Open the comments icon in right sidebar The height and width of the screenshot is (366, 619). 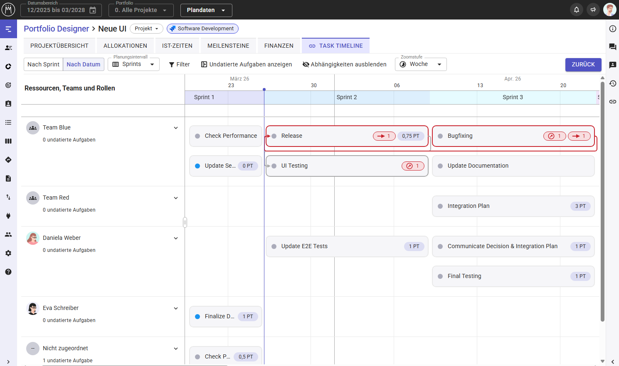pyautogui.click(x=612, y=47)
